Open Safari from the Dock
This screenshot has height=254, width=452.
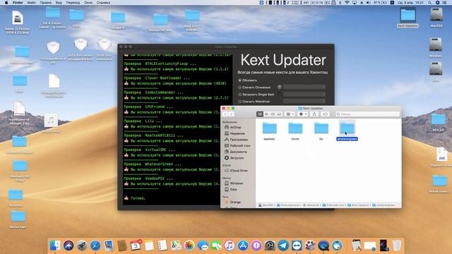(x=95, y=246)
